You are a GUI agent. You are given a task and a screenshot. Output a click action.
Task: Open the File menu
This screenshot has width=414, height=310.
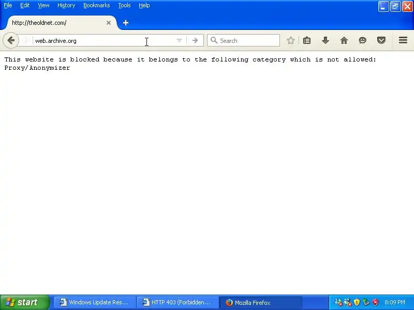8,5
